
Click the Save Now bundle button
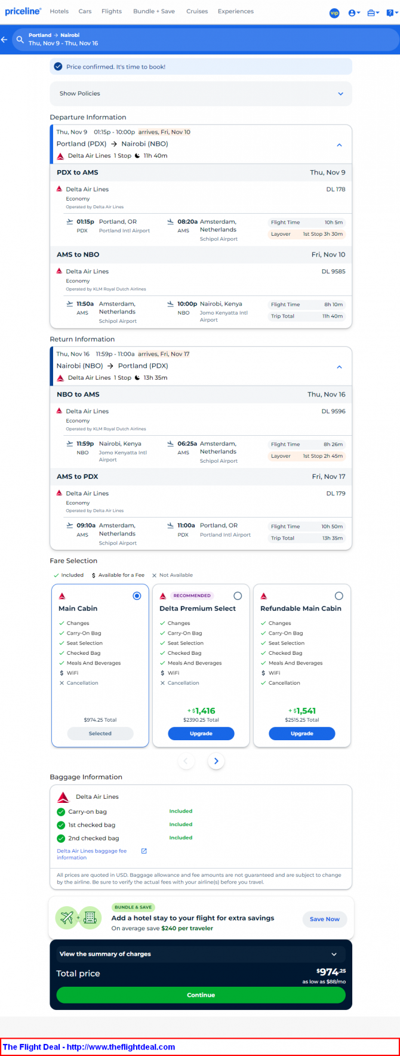point(325,919)
